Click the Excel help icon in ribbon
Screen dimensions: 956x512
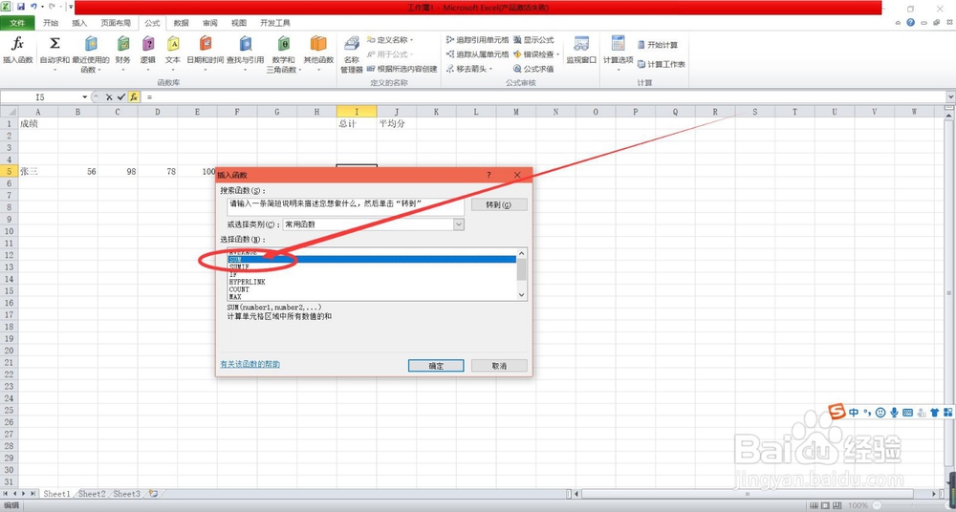910,23
